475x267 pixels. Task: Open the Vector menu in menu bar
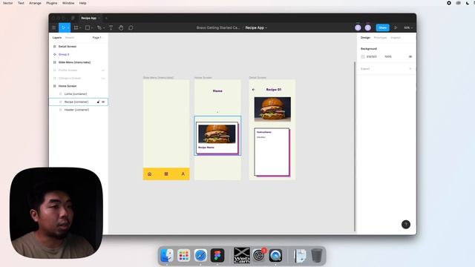point(7,3)
